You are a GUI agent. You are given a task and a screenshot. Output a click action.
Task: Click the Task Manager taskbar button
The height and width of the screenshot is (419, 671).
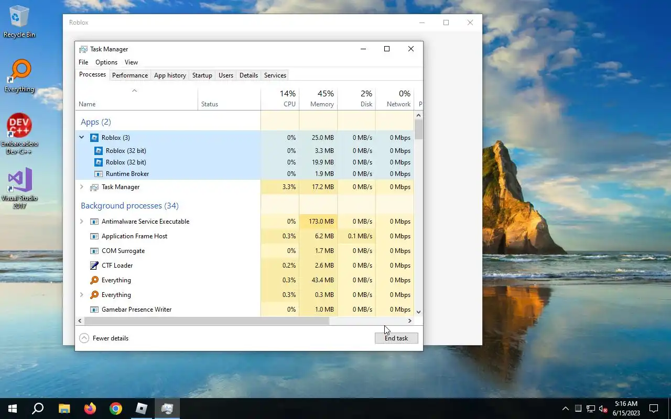(167, 409)
